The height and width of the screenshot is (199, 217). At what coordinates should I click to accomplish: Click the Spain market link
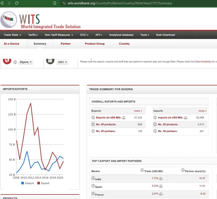(x=99, y=187)
